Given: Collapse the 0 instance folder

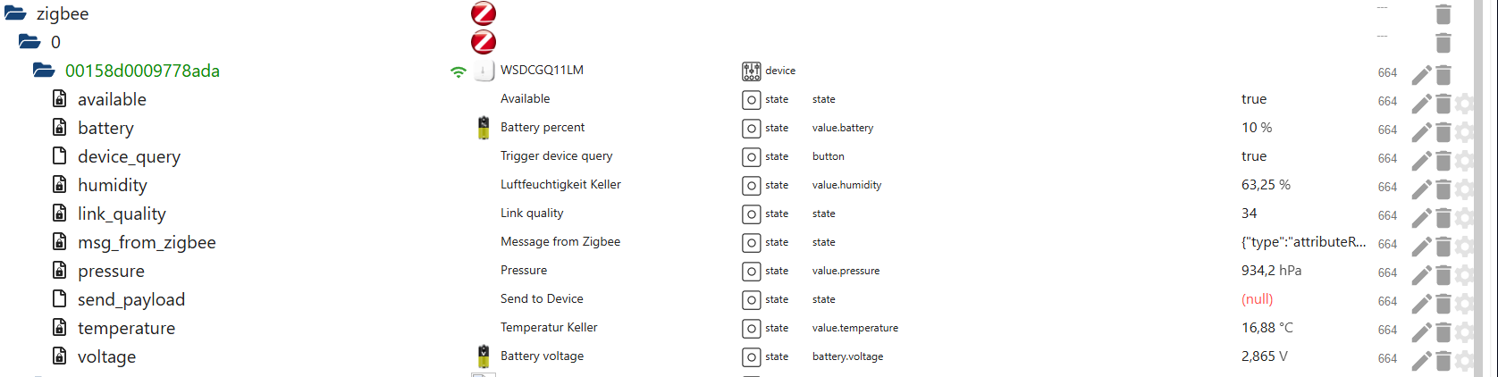Looking at the screenshot, I should point(29,42).
